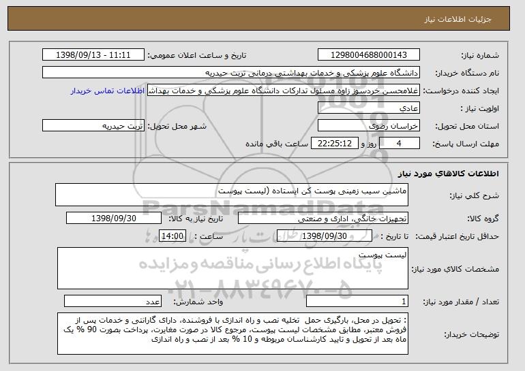Click the text ساعت باقی مانده

pos(277,144)
